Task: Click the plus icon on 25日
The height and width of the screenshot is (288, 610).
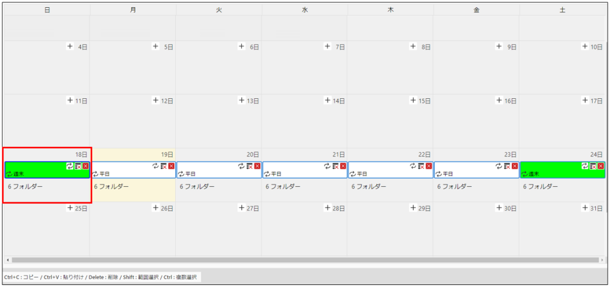Action: point(70,208)
